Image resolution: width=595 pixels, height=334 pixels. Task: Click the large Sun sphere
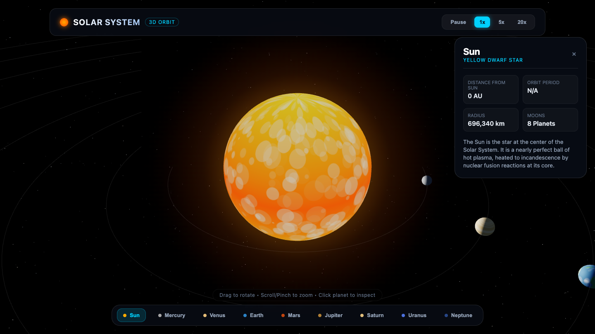pos(297,167)
